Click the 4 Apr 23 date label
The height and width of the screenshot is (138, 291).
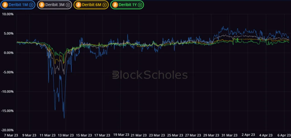[266, 135]
